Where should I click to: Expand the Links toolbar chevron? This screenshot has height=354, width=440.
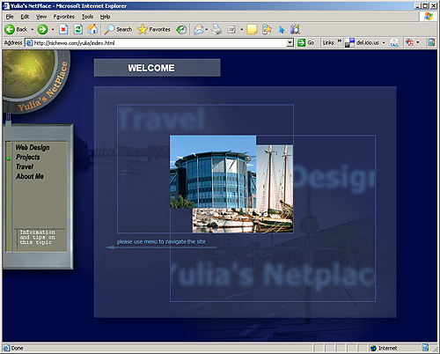tap(340, 41)
